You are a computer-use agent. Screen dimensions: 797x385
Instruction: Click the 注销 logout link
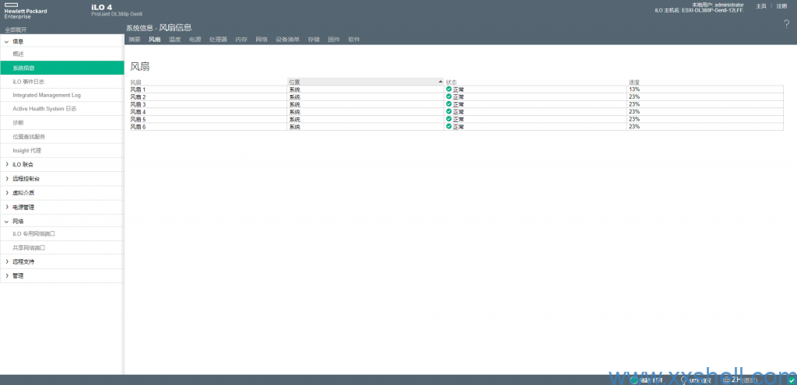(x=781, y=6)
